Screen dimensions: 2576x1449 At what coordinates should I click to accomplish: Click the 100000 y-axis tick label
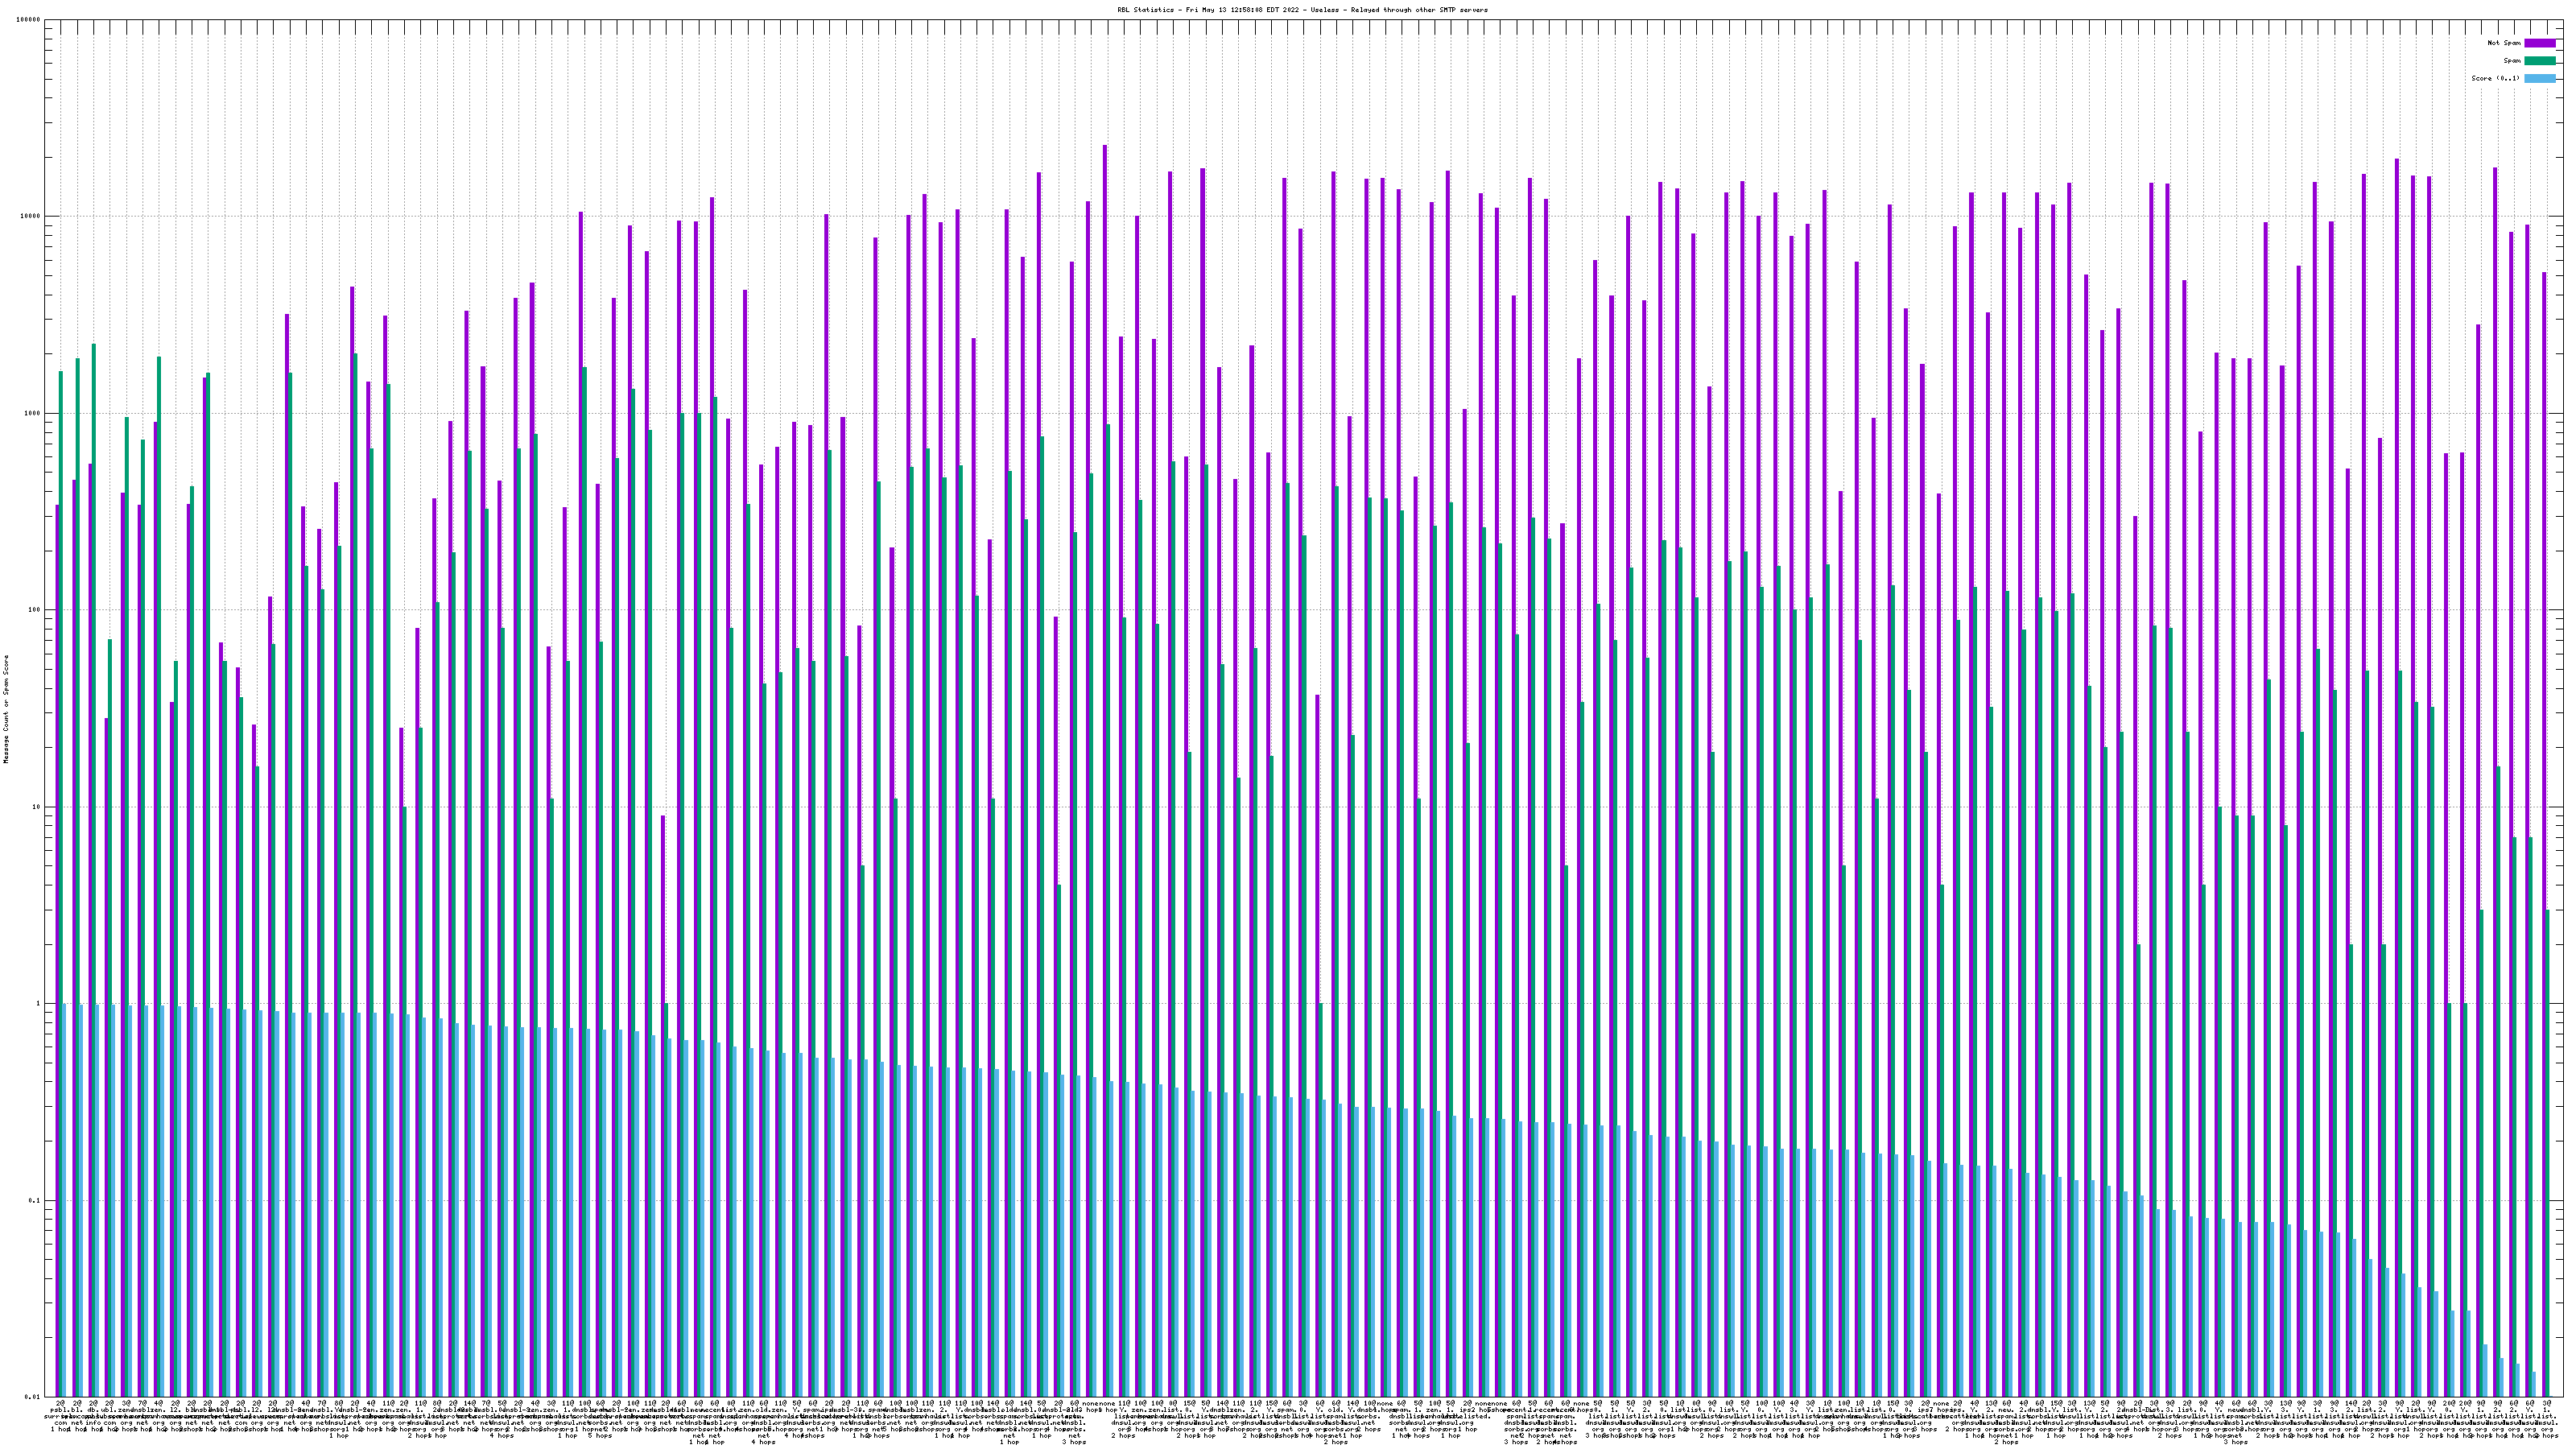30,20
